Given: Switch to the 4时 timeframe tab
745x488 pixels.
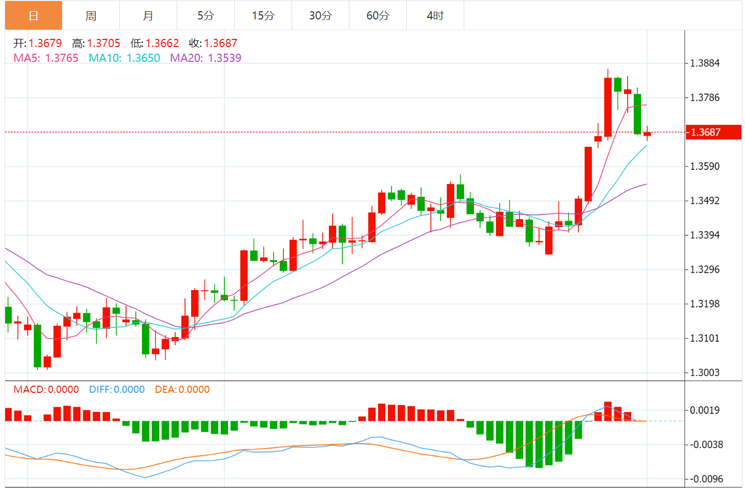Looking at the screenshot, I should [435, 16].
